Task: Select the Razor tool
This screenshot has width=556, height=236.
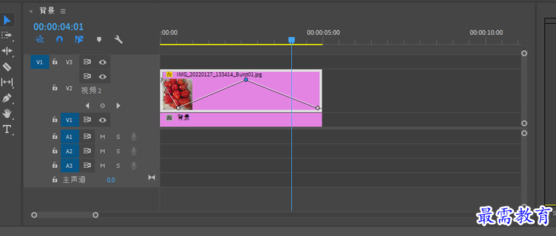Action: tap(6, 67)
